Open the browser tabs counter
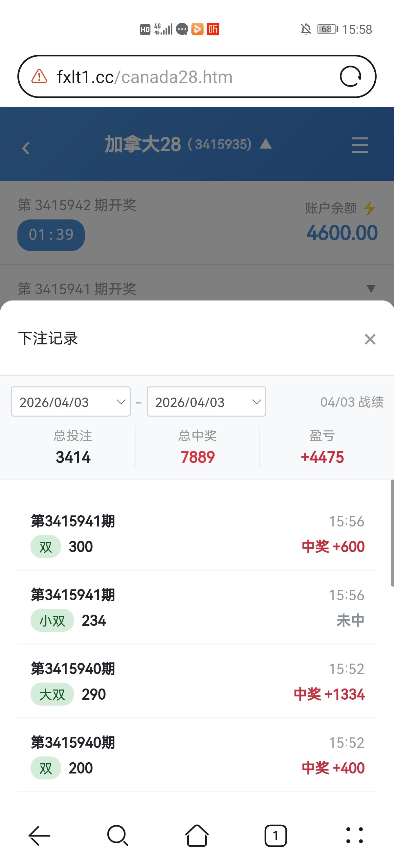Viewport: 394px width, 866px height. coord(275,835)
